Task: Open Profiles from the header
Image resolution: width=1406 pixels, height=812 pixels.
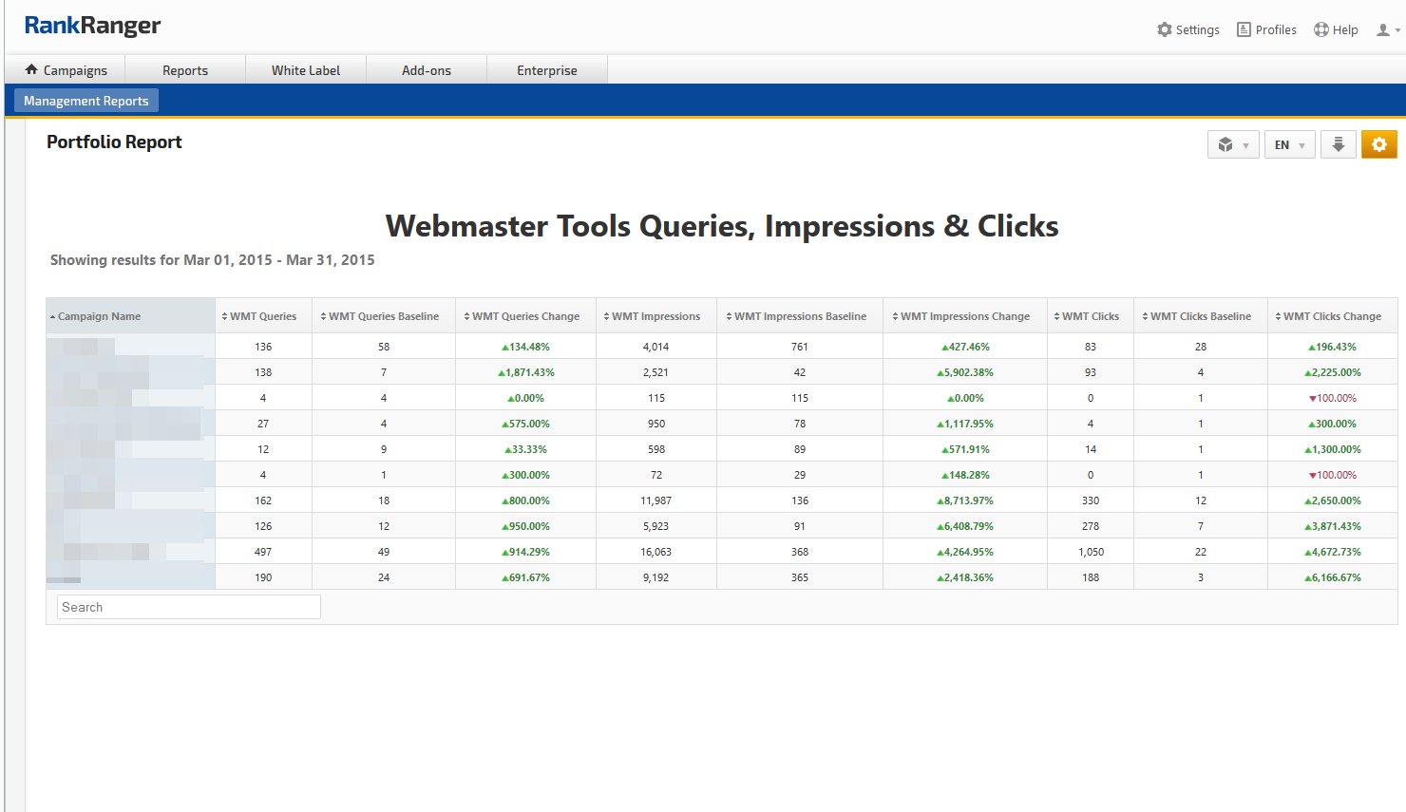Action: [x=1266, y=30]
